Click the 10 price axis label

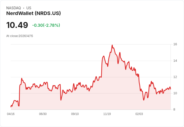pyautogui.click(x=175, y=93)
